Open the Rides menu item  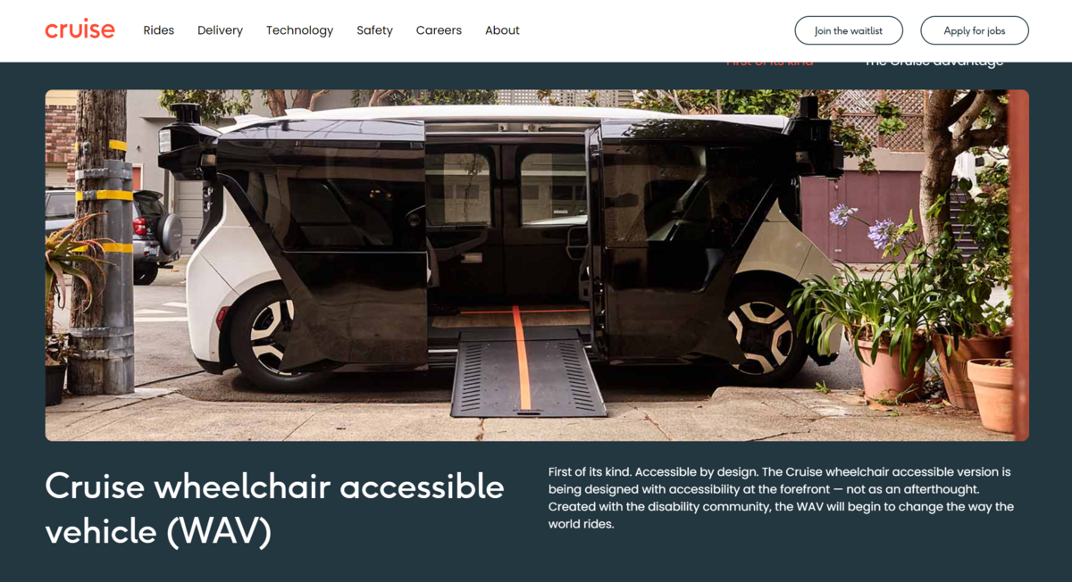[158, 30]
